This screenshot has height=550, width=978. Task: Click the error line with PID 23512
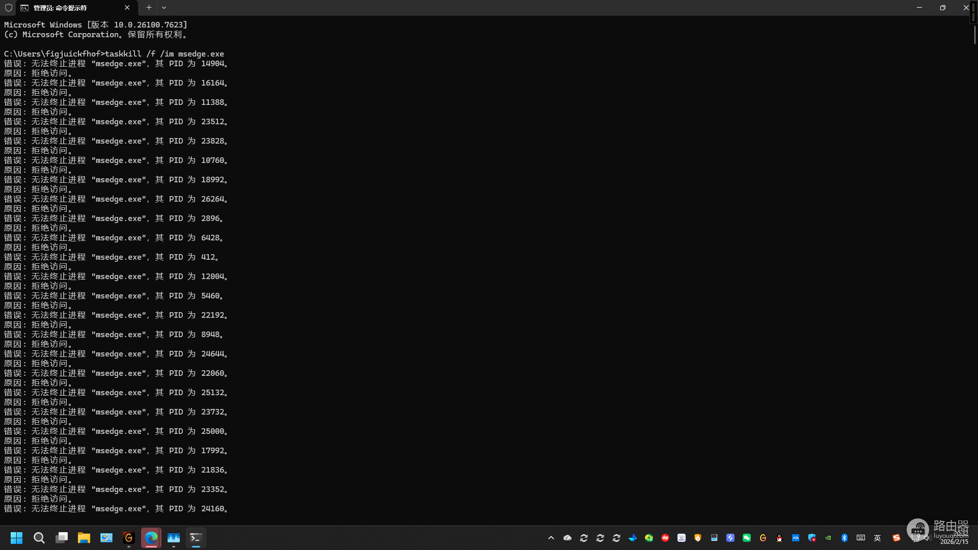pyautogui.click(x=116, y=122)
